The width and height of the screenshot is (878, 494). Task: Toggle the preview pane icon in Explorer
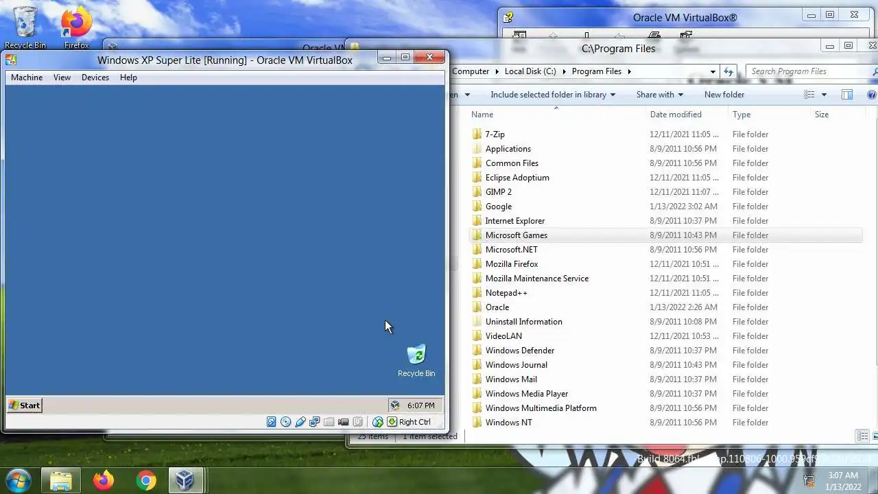click(847, 95)
